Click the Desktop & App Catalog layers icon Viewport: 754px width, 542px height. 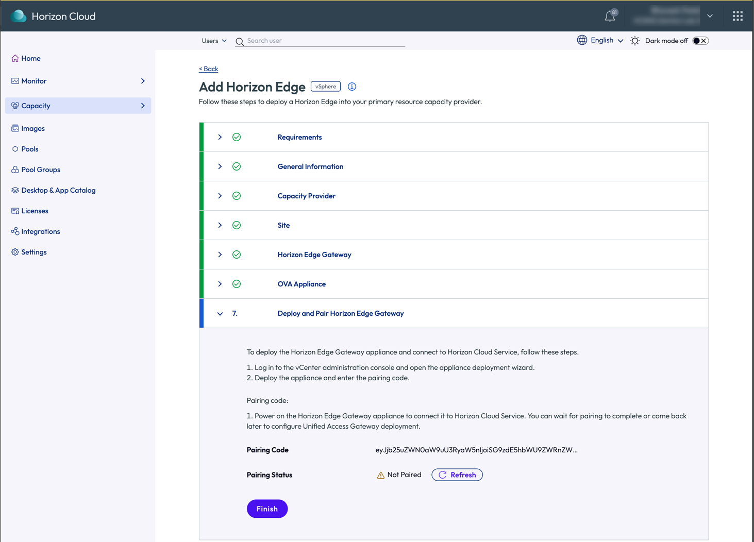click(x=15, y=190)
